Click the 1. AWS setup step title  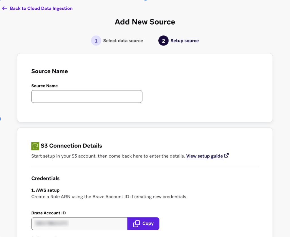(x=45, y=190)
